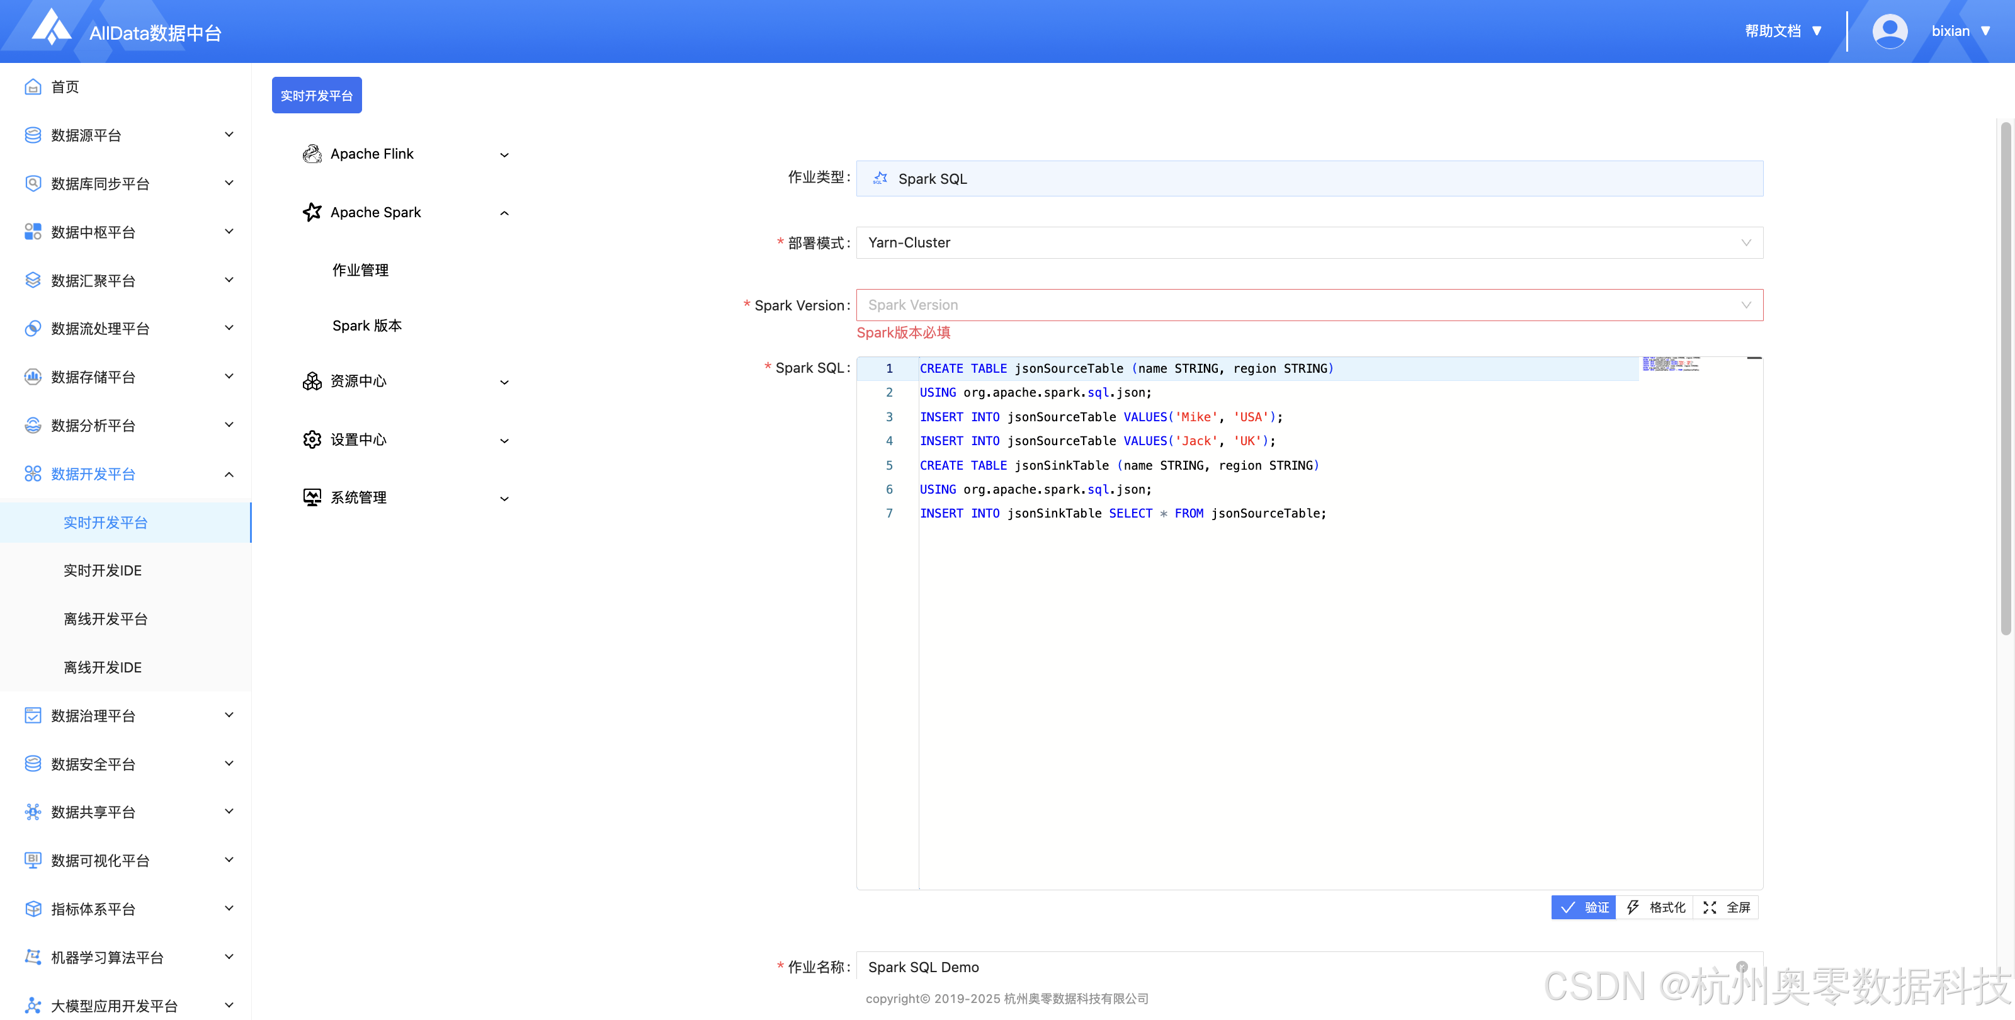The height and width of the screenshot is (1020, 2015).
Task: Click the home icon beside 首页
Action: click(33, 87)
